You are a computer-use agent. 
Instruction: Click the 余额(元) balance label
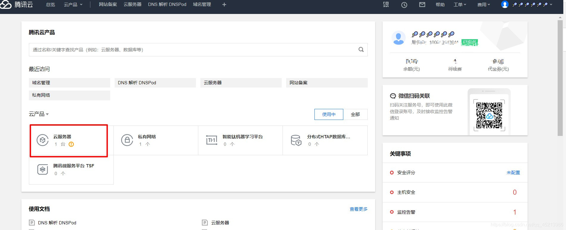411,69
